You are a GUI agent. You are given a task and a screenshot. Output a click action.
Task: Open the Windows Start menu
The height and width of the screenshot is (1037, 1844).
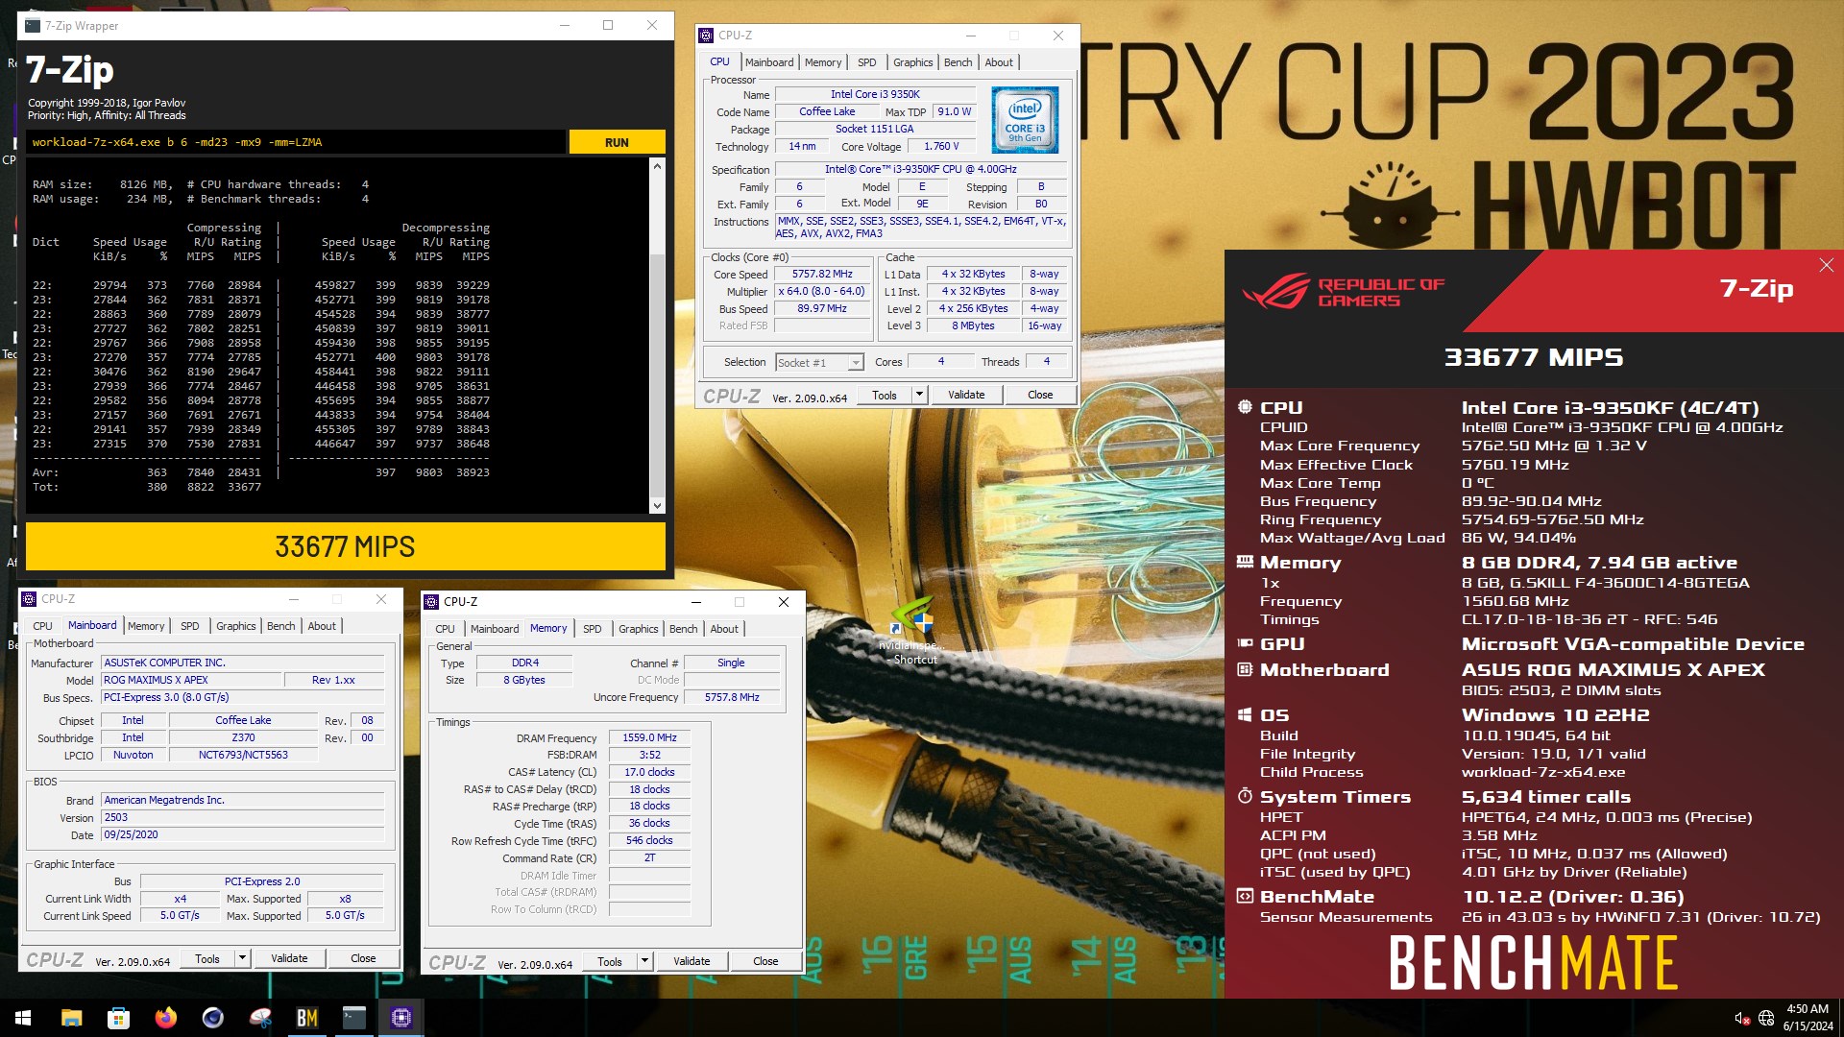click(x=23, y=1018)
